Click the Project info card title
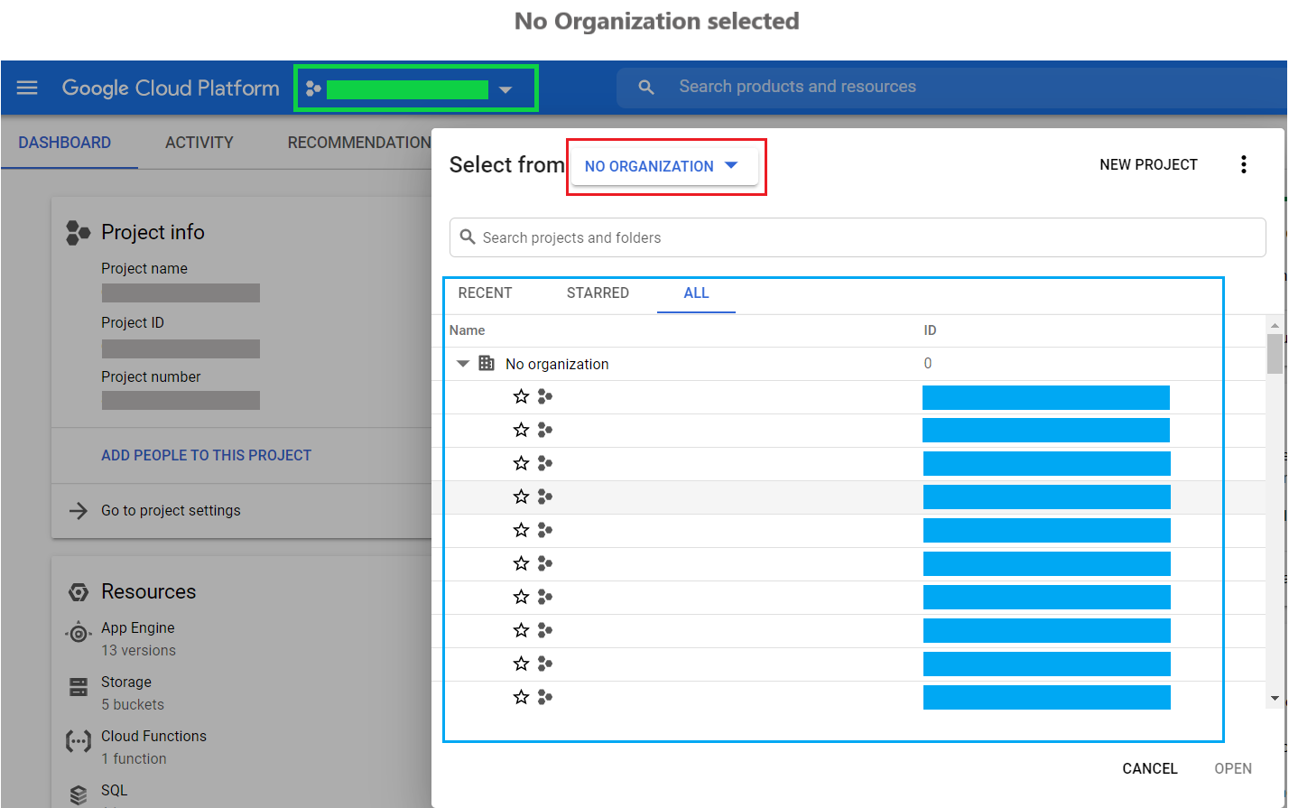Screen dimensions: 1289x808 [153, 232]
